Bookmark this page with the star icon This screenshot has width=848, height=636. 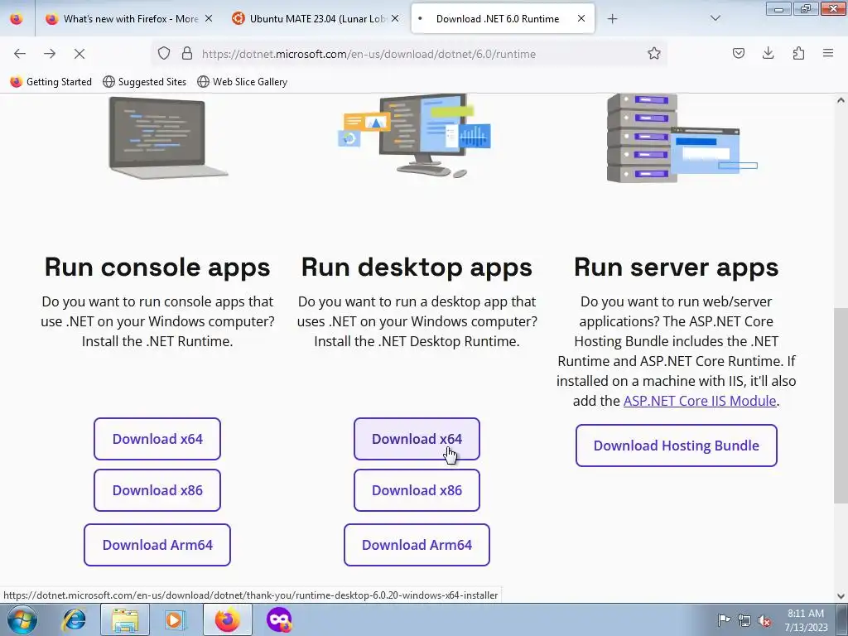[654, 54]
